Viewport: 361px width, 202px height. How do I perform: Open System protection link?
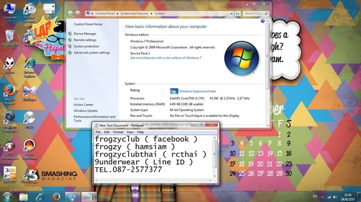tap(86, 46)
